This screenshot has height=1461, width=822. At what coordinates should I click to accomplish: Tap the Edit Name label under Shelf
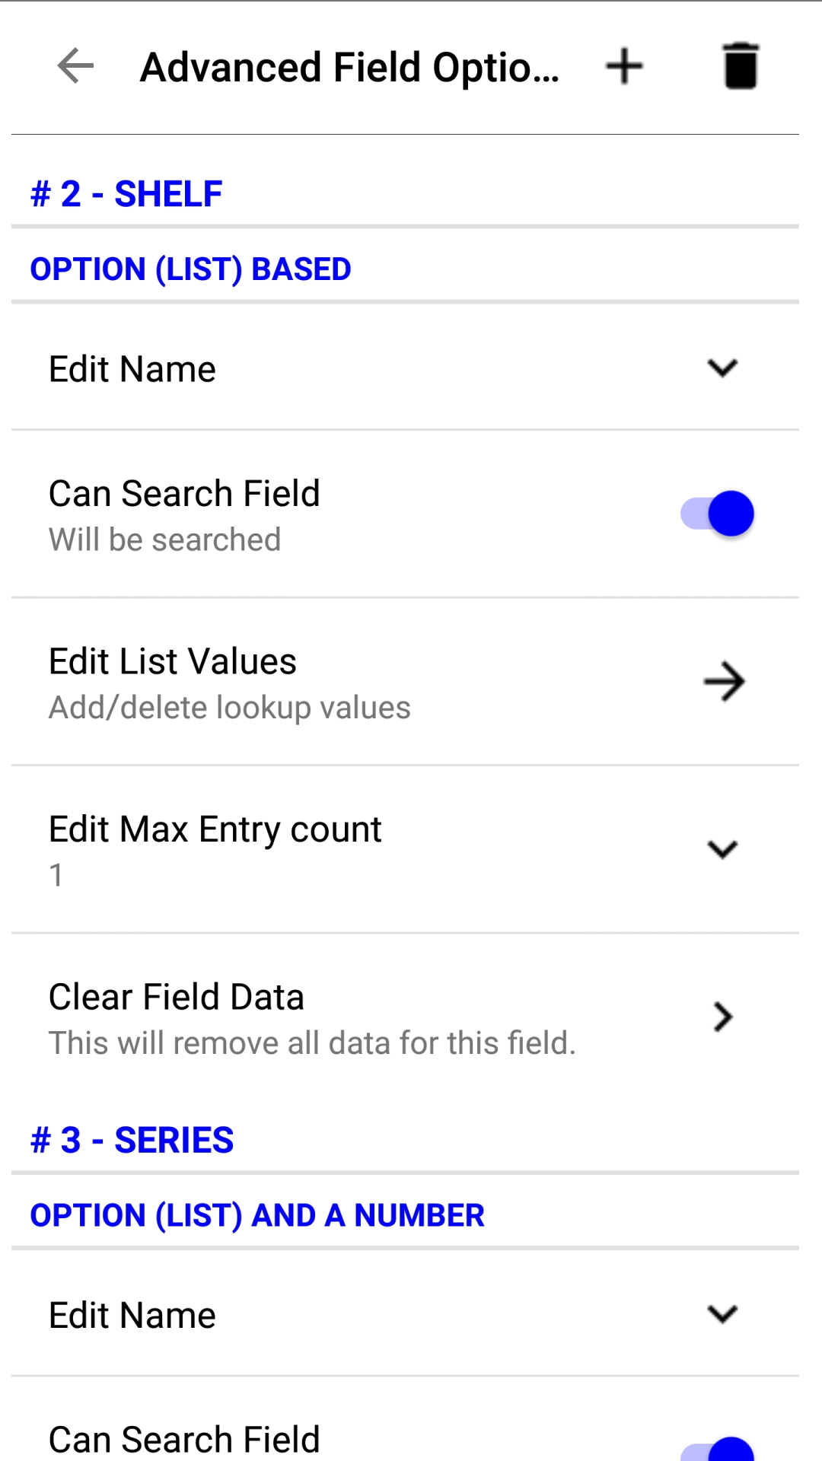tap(132, 370)
